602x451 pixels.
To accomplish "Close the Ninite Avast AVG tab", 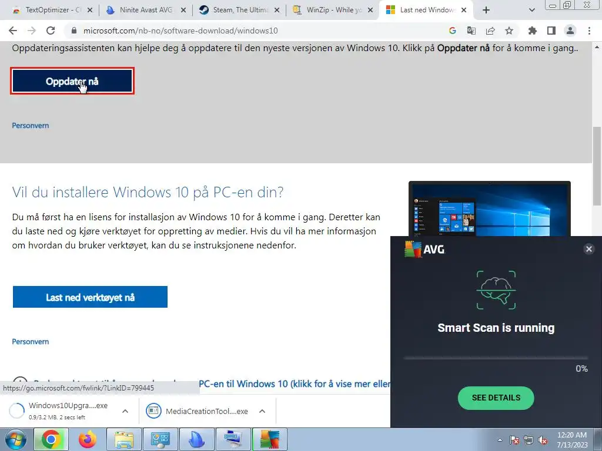I will [183, 11].
